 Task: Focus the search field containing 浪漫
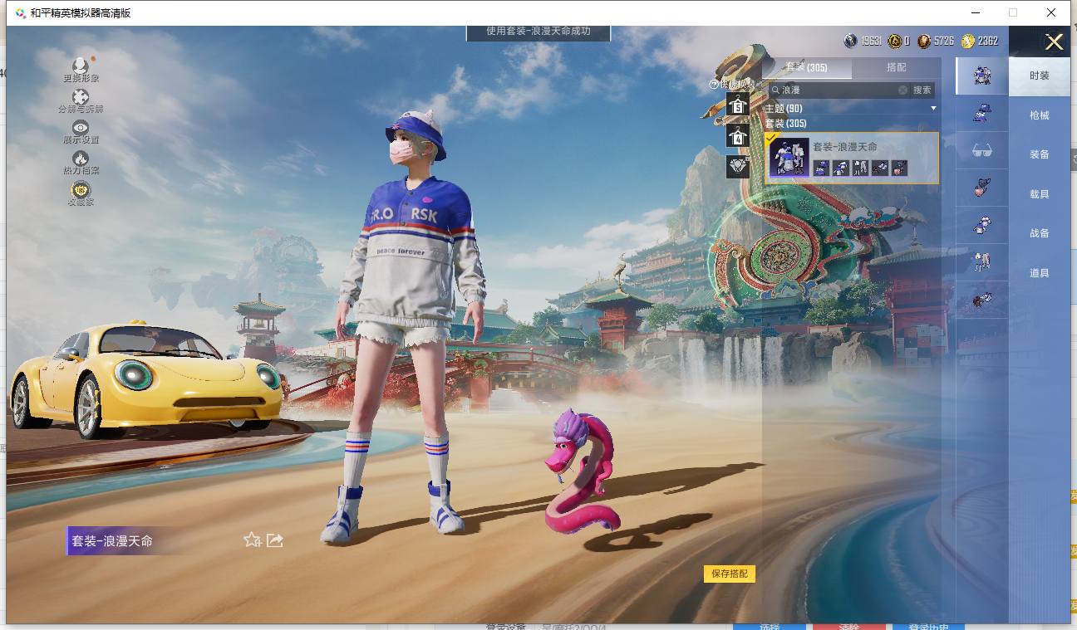(838, 90)
